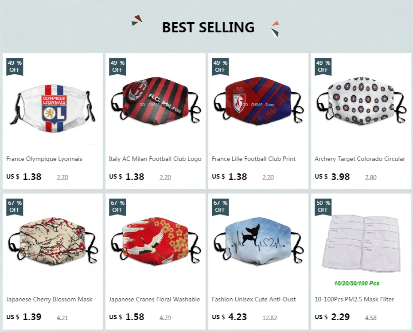Click Fashion Unisex Cute Anti-Dust title
Viewport: 413px width, 332px height.
pos(253,299)
